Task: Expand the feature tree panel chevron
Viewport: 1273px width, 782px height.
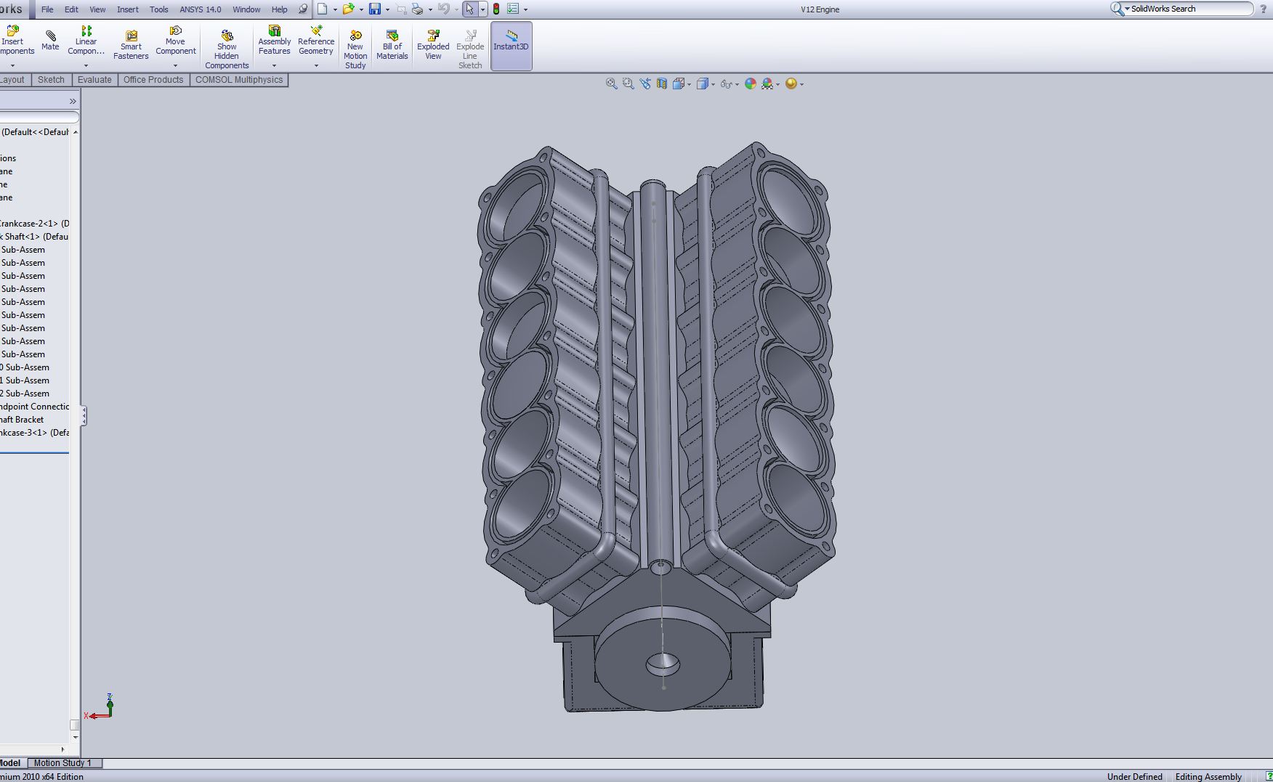Action: coord(73,101)
